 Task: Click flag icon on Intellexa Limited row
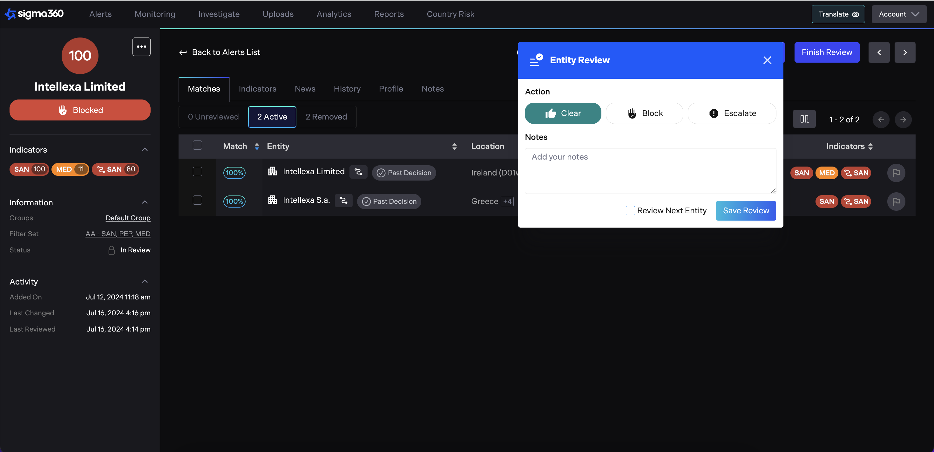pyautogui.click(x=896, y=173)
